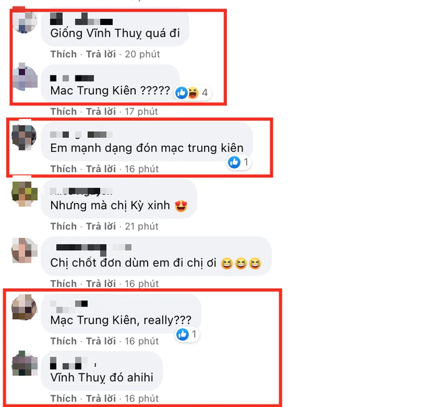This screenshot has width=433, height=407.
Task: Click Trả lời under "Giống Vĩnh Thuỵ quá đi"
Action: point(101,54)
